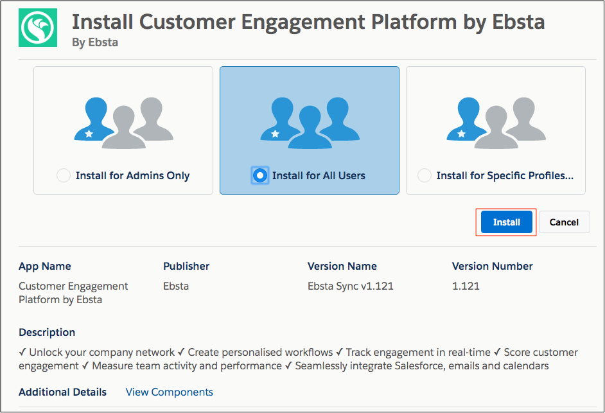Click the 'Install for Admins Only' label text
605x413 pixels.
132,175
